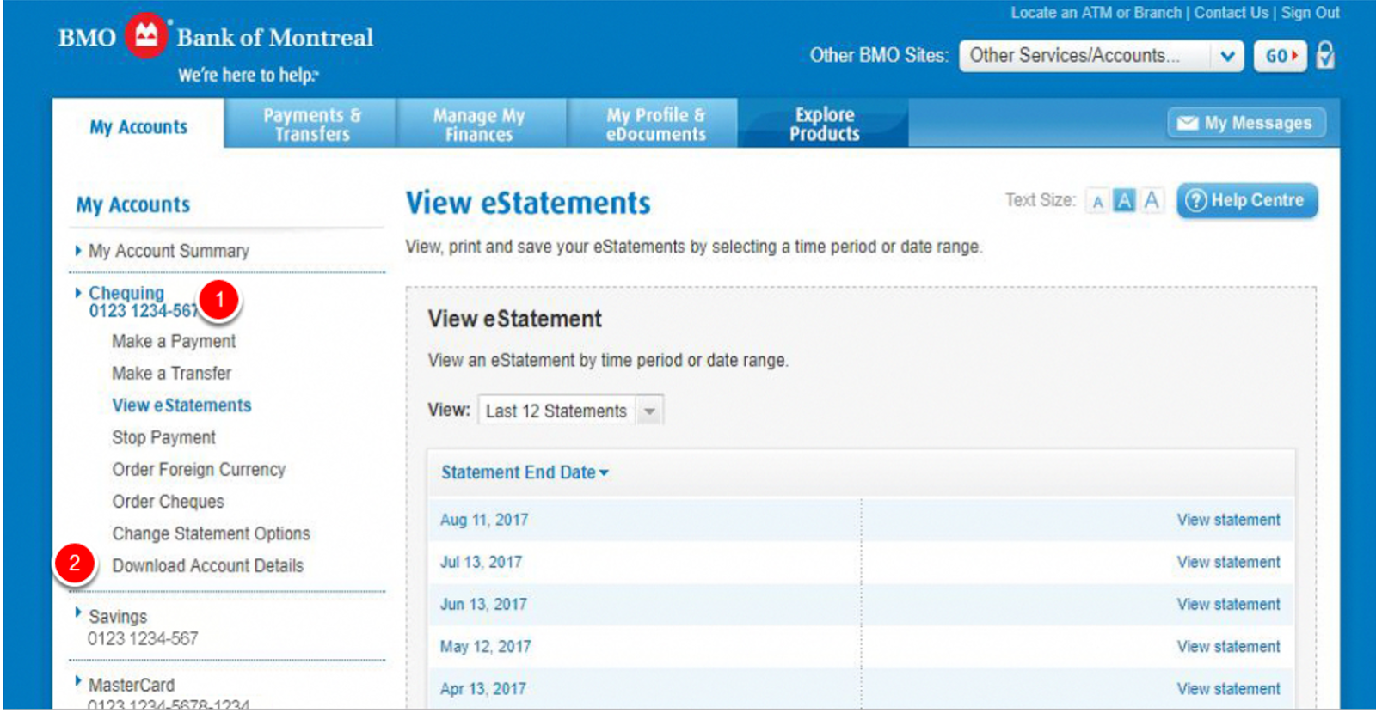Click Make a Payment under Chequing
This screenshot has height=713, width=1376.
point(174,341)
